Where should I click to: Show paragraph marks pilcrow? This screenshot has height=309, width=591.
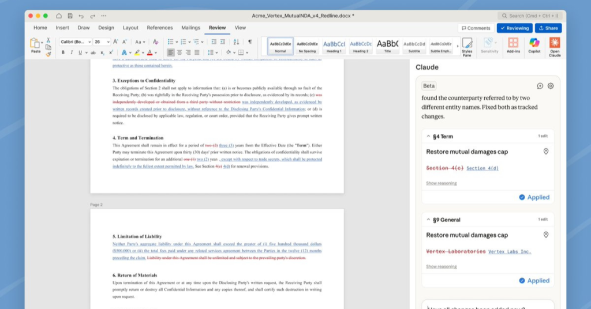click(250, 42)
